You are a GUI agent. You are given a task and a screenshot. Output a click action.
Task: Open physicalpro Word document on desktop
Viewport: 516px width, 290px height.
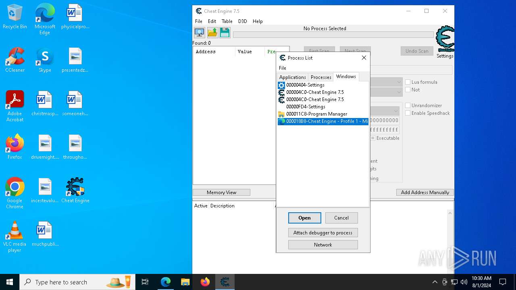75,17
